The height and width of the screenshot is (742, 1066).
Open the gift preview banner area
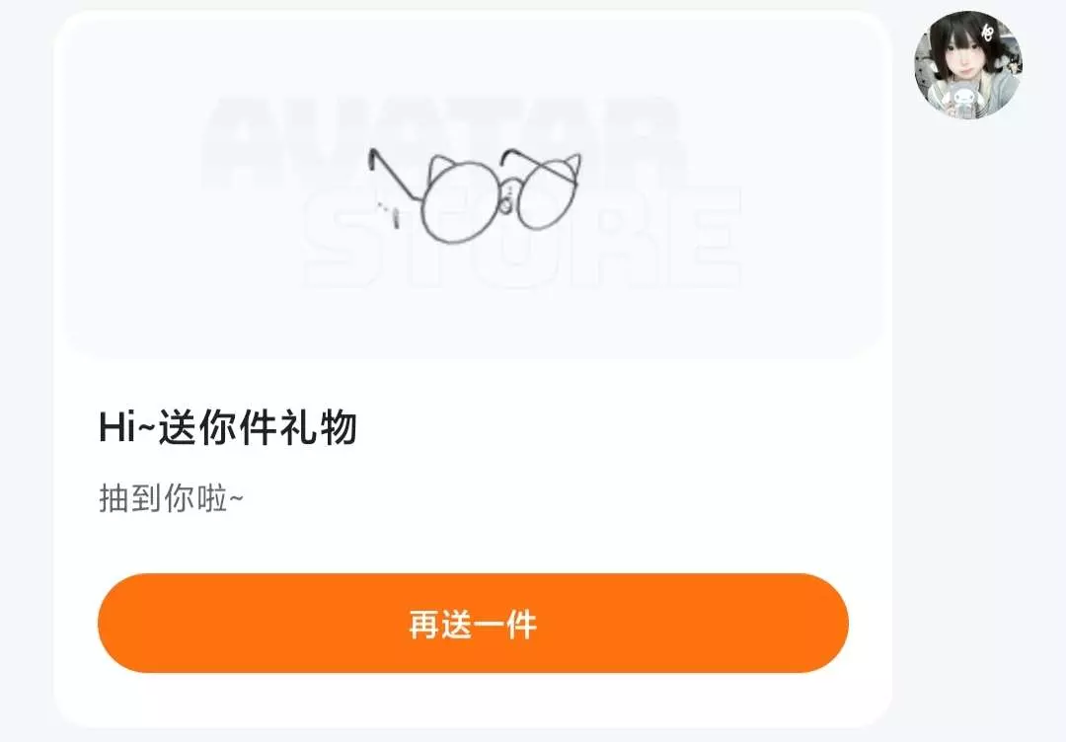(473, 185)
